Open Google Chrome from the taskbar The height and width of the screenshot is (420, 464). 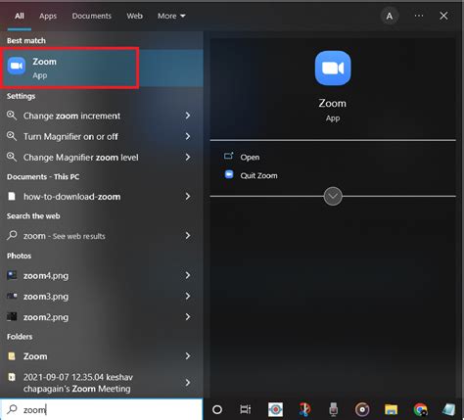coord(420,409)
